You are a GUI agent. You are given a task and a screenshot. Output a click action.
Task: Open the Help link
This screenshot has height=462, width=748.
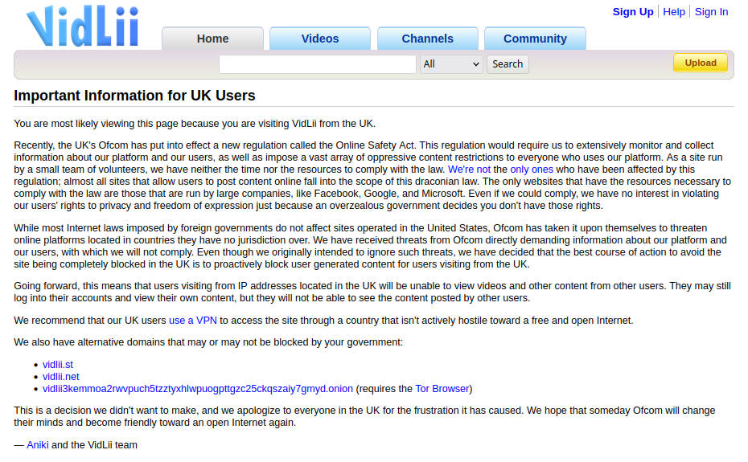point(674,11)
